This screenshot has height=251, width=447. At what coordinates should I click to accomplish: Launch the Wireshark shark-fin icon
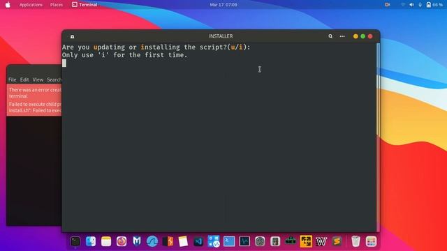pyautogui.click(x=152, y=241)
